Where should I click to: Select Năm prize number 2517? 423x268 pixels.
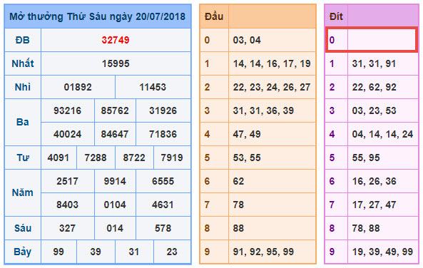pyautogui.click(x=68, y=181)
